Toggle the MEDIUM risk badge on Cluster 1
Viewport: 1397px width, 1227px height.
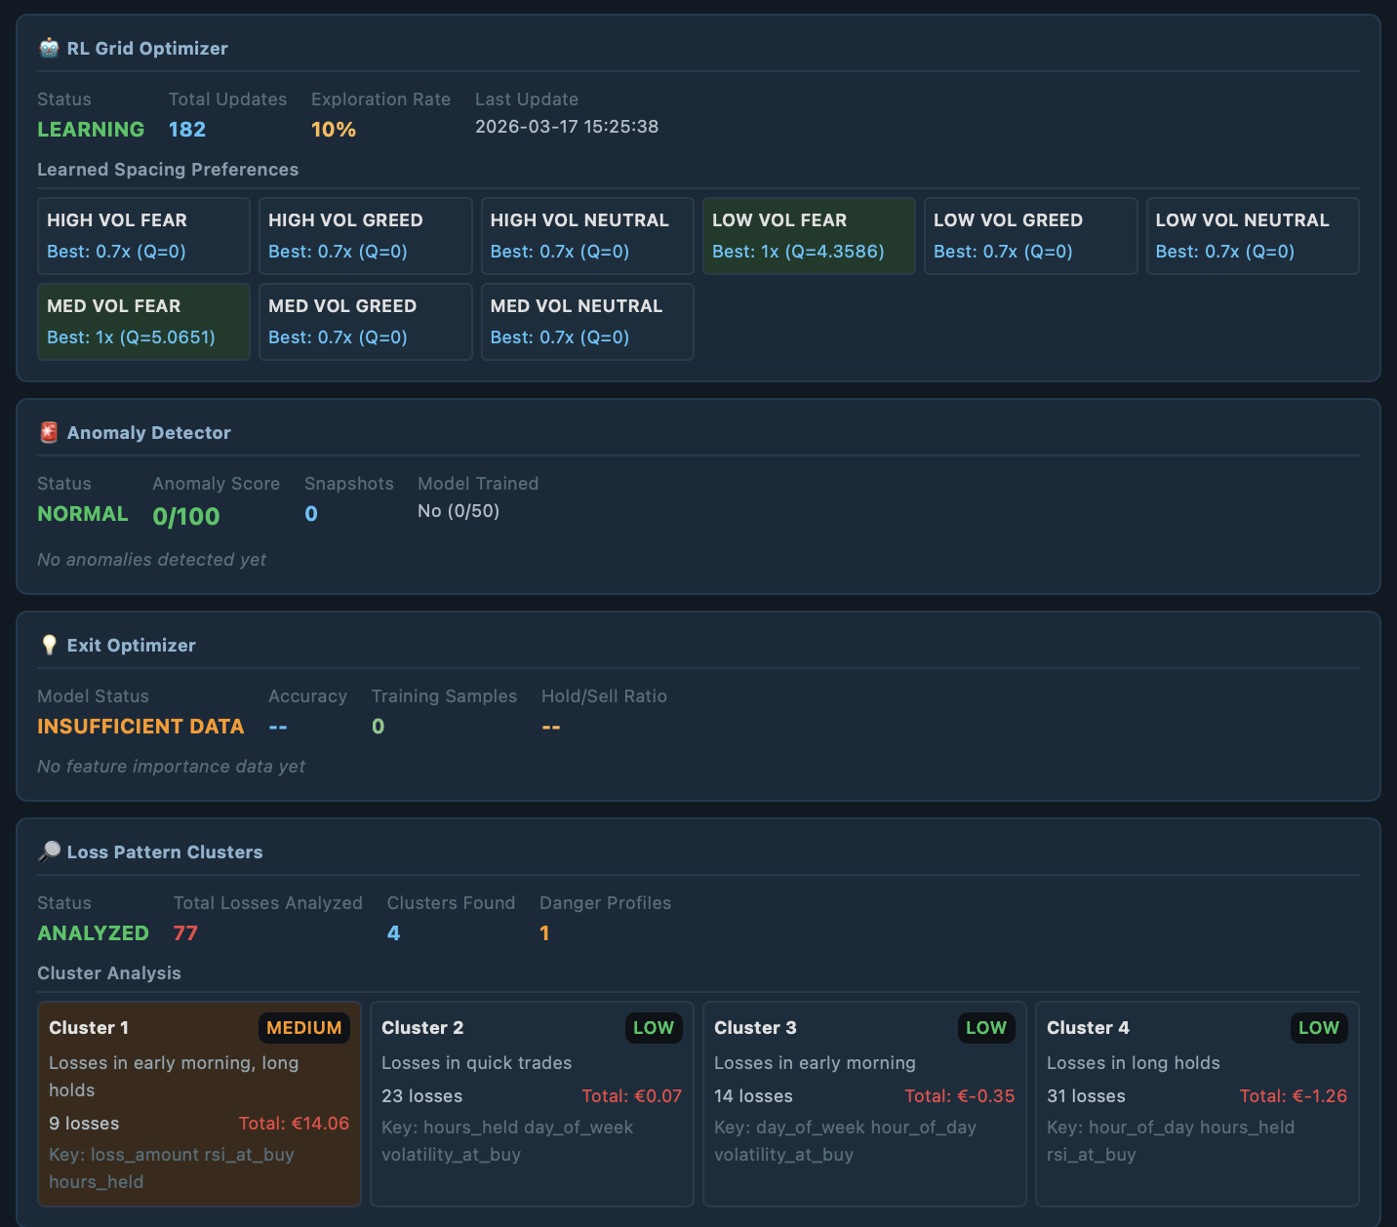coord(303,1027)
